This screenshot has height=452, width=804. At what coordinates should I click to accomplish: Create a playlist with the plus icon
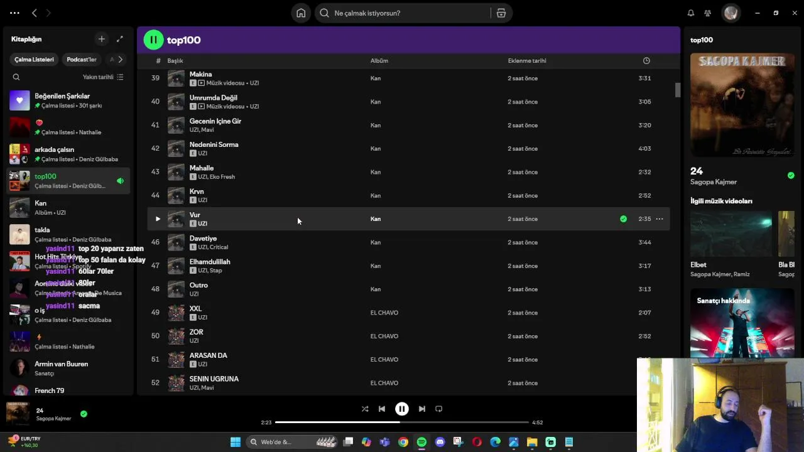102,39
